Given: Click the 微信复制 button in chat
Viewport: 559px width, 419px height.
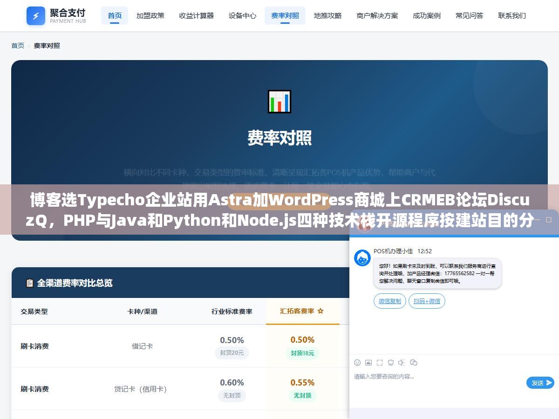Looking at the screenshot, I should pos(390,301).
